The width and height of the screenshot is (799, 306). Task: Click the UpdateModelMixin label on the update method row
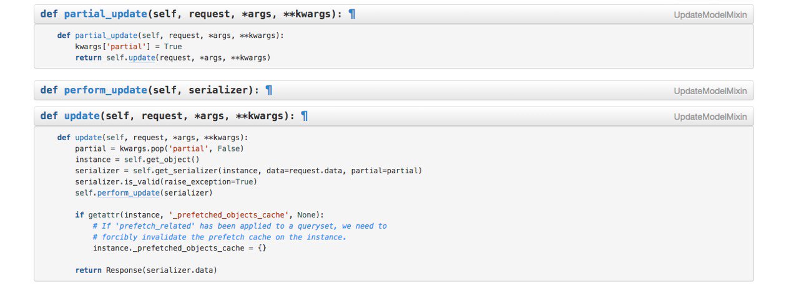pos(710,117)
